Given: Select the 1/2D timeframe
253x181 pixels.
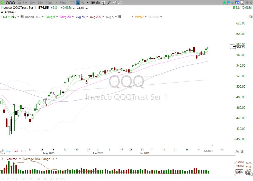Looking at the screenshot, I should pos(71,3).
